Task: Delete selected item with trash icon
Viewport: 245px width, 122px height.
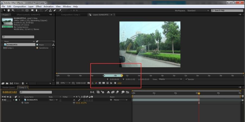Action: coord(23,83)
